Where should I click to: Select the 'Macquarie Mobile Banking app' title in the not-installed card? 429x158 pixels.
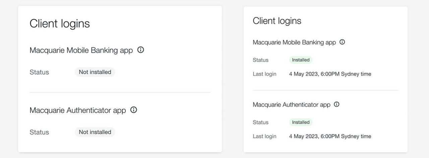click(81, 50)
